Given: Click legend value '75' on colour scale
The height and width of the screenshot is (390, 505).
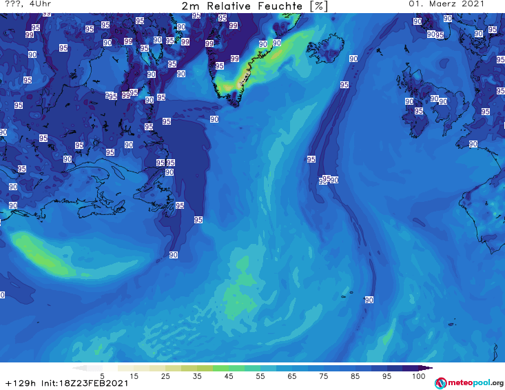Looking at the screenshot, I should coord(323,376).
